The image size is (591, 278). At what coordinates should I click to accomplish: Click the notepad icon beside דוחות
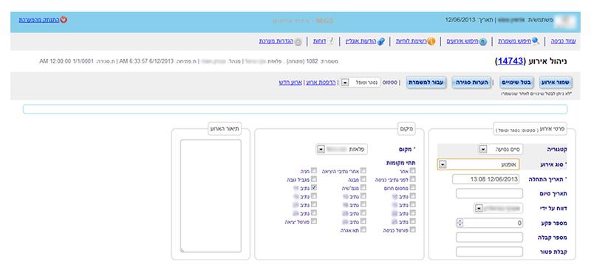tap(329, 41)
